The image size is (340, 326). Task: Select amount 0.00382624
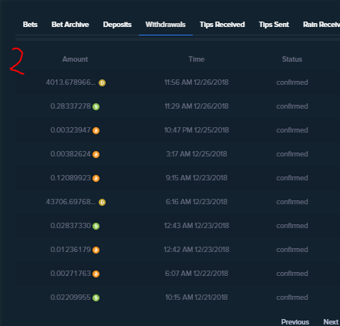[x=70, y=154]
